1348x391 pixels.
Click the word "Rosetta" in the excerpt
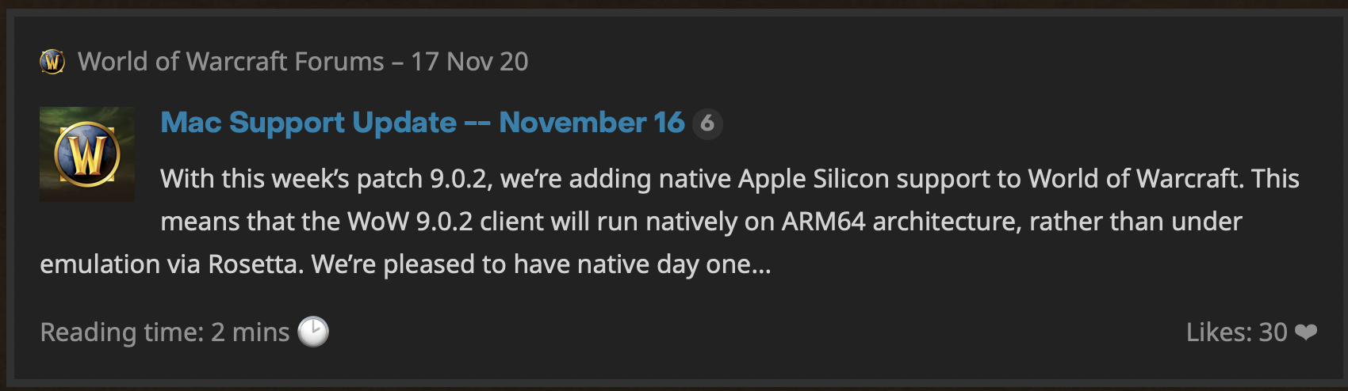(255, 264)
